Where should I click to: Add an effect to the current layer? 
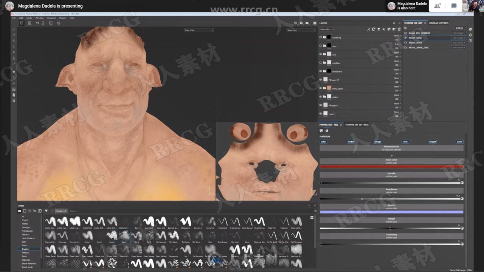click(369, 29)
